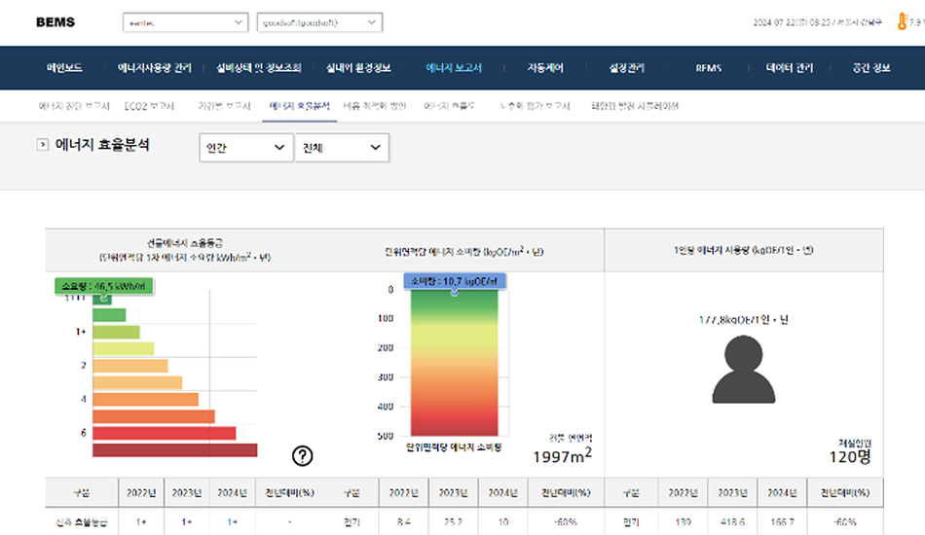The height and width of the screenshot is (535, 925).
Task: Select 에너지 보고서 in navigation bar
Action: pos(454,68)
